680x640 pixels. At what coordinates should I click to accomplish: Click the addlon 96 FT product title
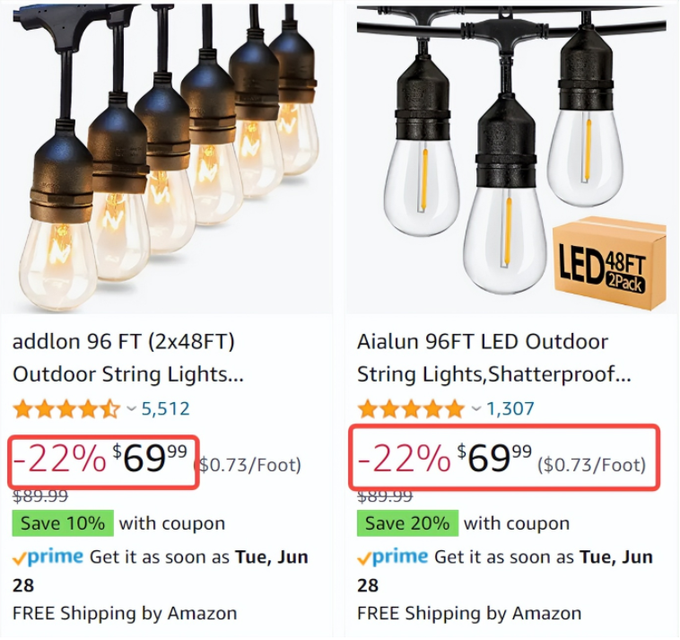[x=127, y=357]
